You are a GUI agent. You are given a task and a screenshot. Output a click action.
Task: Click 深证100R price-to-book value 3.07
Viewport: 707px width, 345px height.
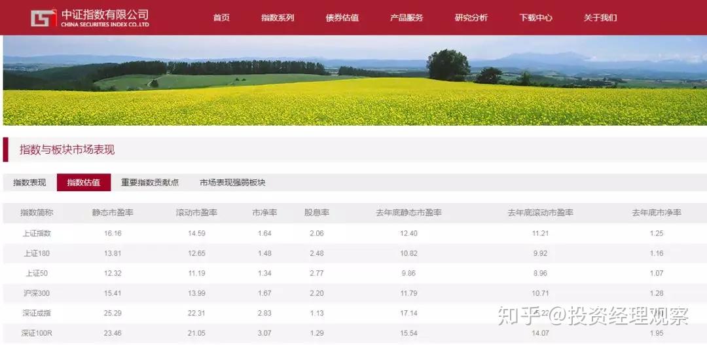[x=264, y=333]
